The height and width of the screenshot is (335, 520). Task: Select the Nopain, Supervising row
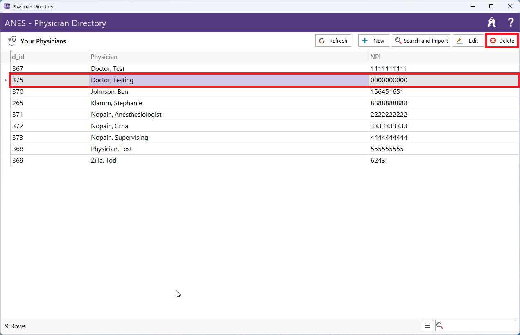[x=265, y=138]
